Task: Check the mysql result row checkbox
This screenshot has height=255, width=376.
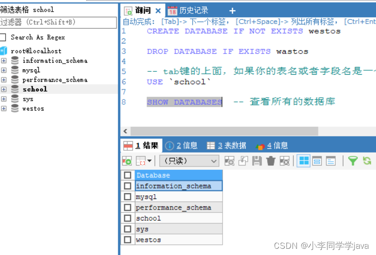Action: 128,197
